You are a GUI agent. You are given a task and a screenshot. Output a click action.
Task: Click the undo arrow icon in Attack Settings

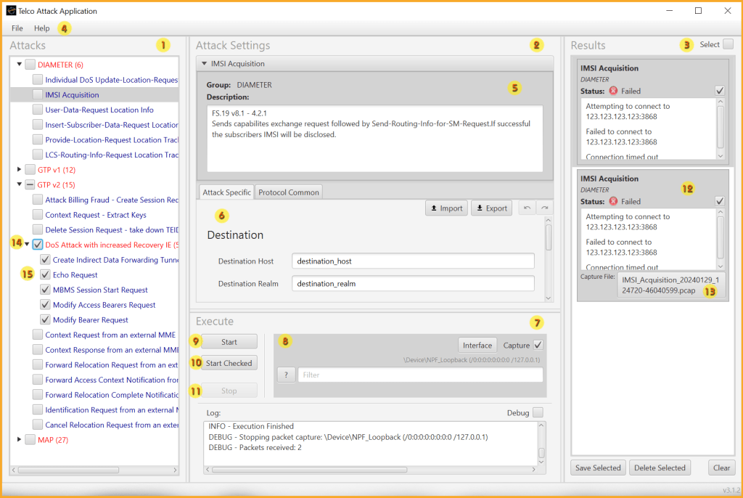click(x=526, y=208)
